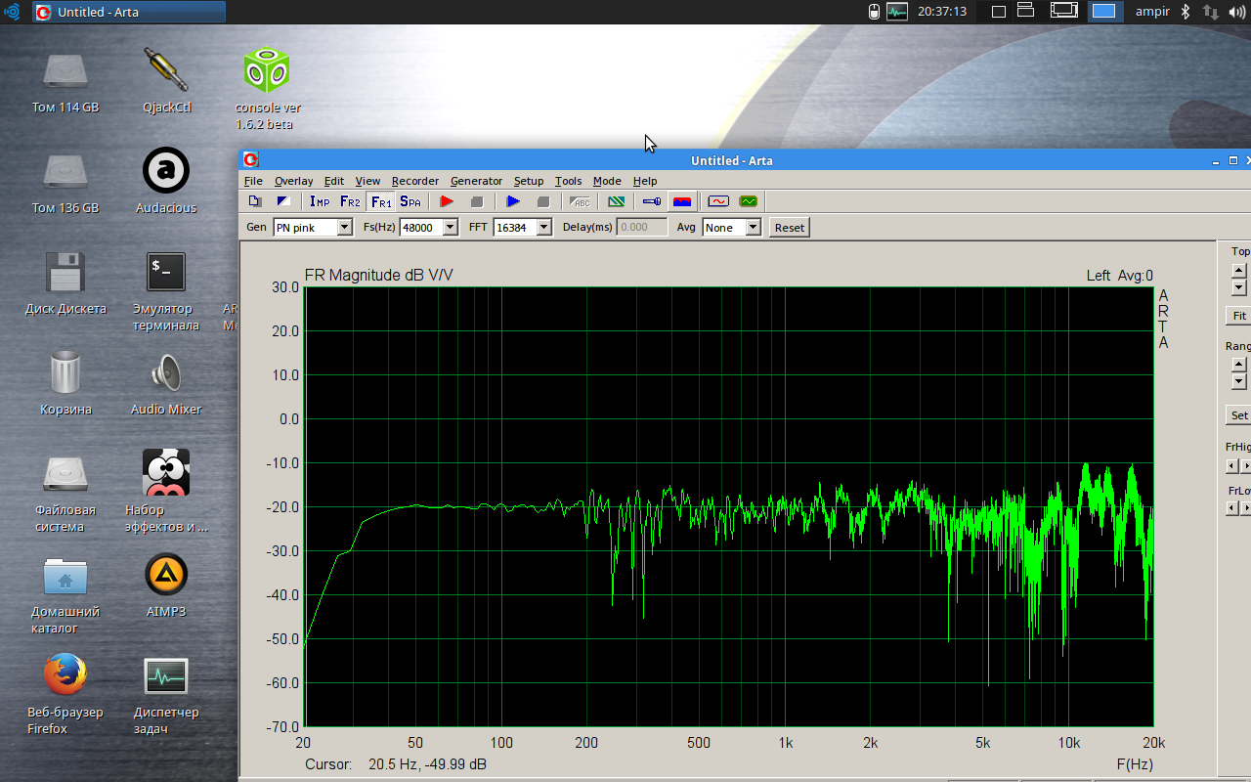The width and height of the screenshot is (1251, 782).
Task: Click the green striped toolbar icon
Action: point(616,201)
